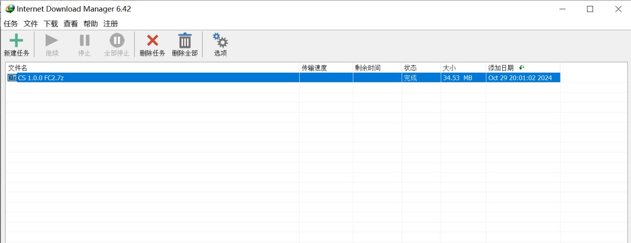Click the 停止 pause icon
This screenshot has width=631, height=243.
tap(85, 40)
